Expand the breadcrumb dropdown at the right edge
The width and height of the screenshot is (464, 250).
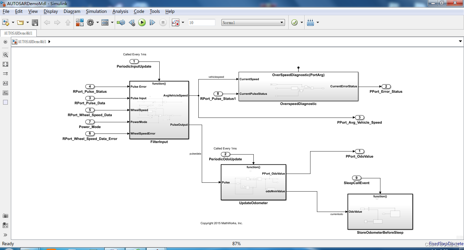461,41
